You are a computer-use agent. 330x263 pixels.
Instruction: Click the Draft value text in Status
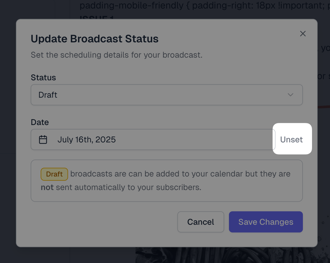coord(48,95)
